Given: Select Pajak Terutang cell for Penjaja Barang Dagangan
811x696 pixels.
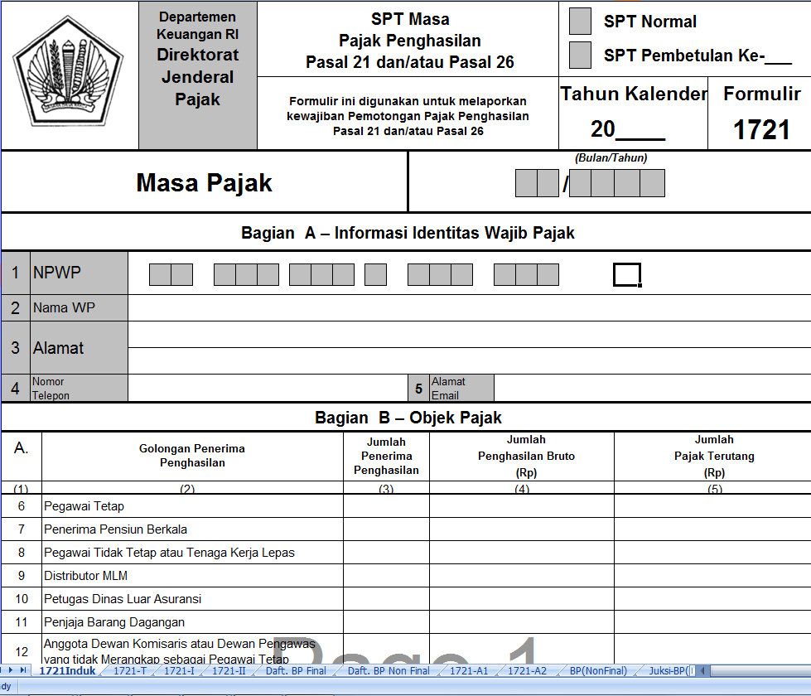Looking at the screenshot, I should (712, 622).
